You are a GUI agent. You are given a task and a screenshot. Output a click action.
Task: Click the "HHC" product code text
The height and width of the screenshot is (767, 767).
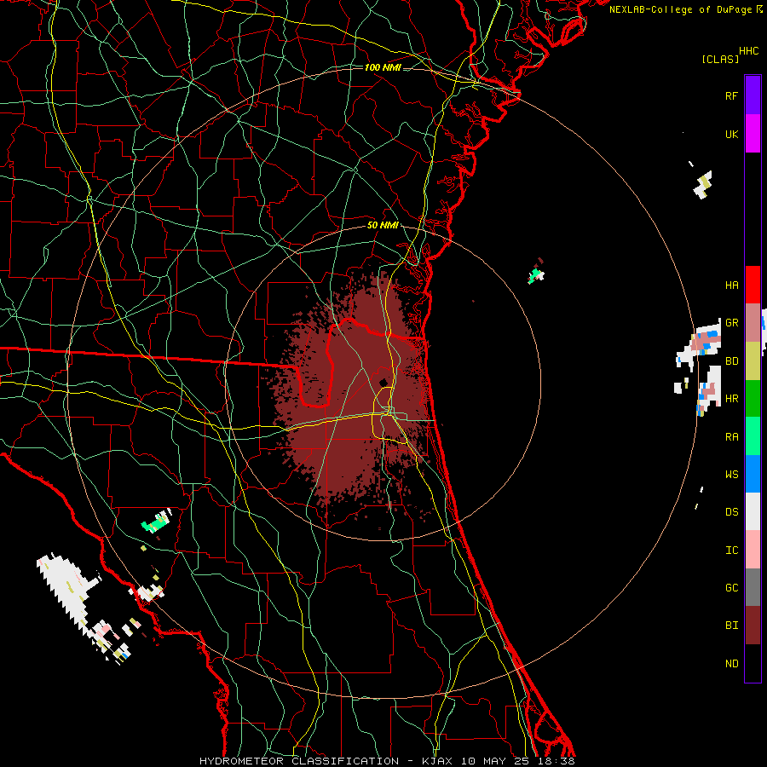click(748, 51)
